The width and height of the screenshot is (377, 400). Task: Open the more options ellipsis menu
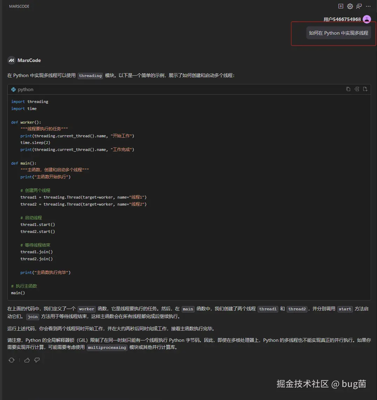(x=368, y=6)
